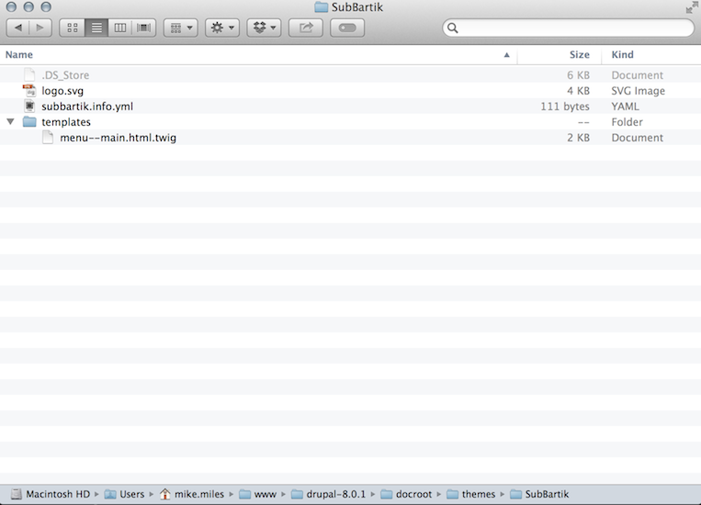
Task: Open the Arrange items dropdown
Action: [180, 28]
